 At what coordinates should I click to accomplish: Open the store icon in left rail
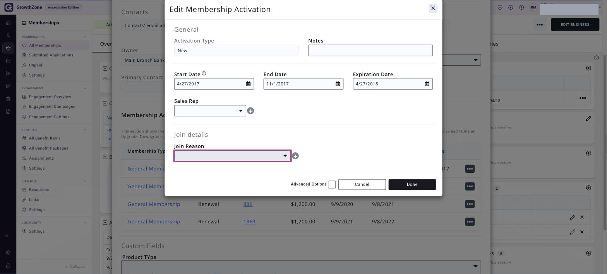click(8, 86)
